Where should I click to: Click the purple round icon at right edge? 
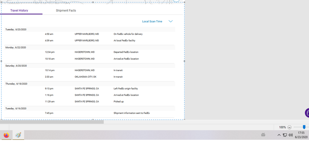point(307,113)
